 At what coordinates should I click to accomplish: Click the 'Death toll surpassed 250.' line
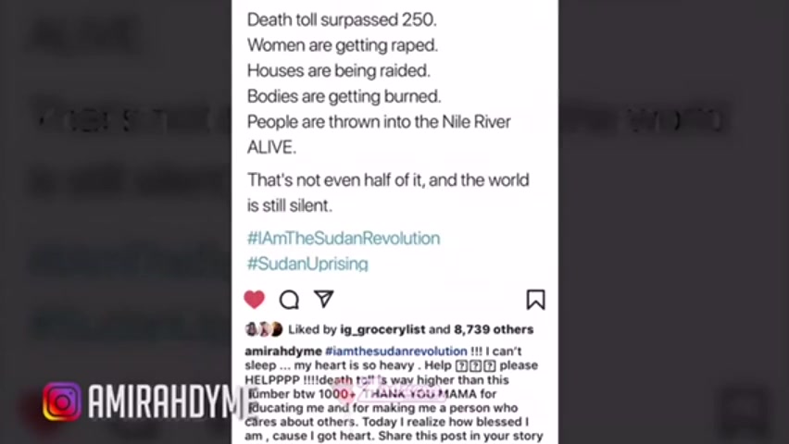click(342, 19)
